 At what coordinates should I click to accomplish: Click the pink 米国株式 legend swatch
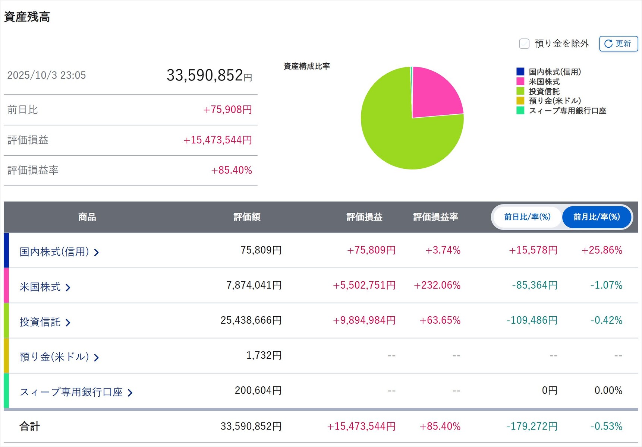tap(520, 81)
